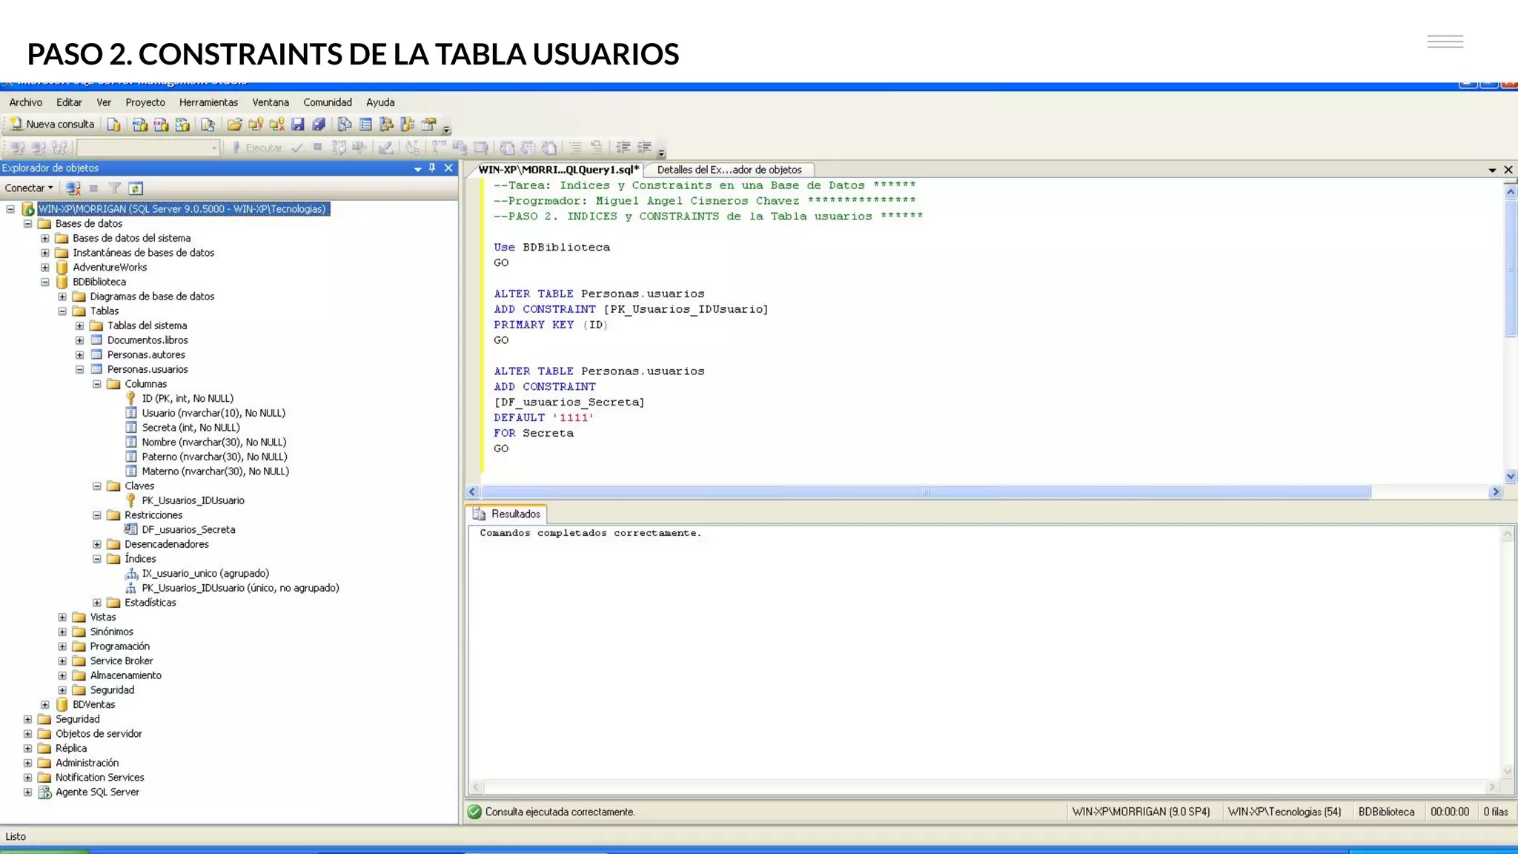Screen dimensions: 1518x854
Task: Click the Object Explorer toolbar icon
Action: [x=386, y=125]
